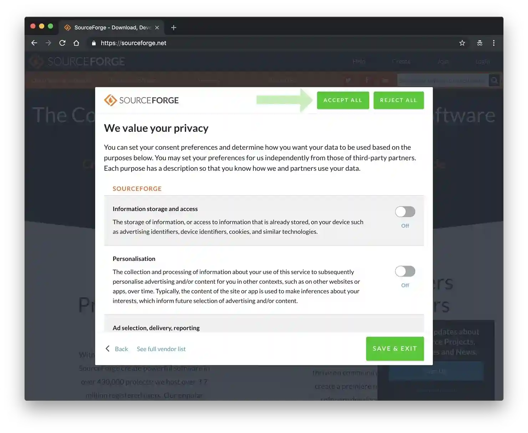
Task: Click the browser back arrow
Action: point(34,43)
